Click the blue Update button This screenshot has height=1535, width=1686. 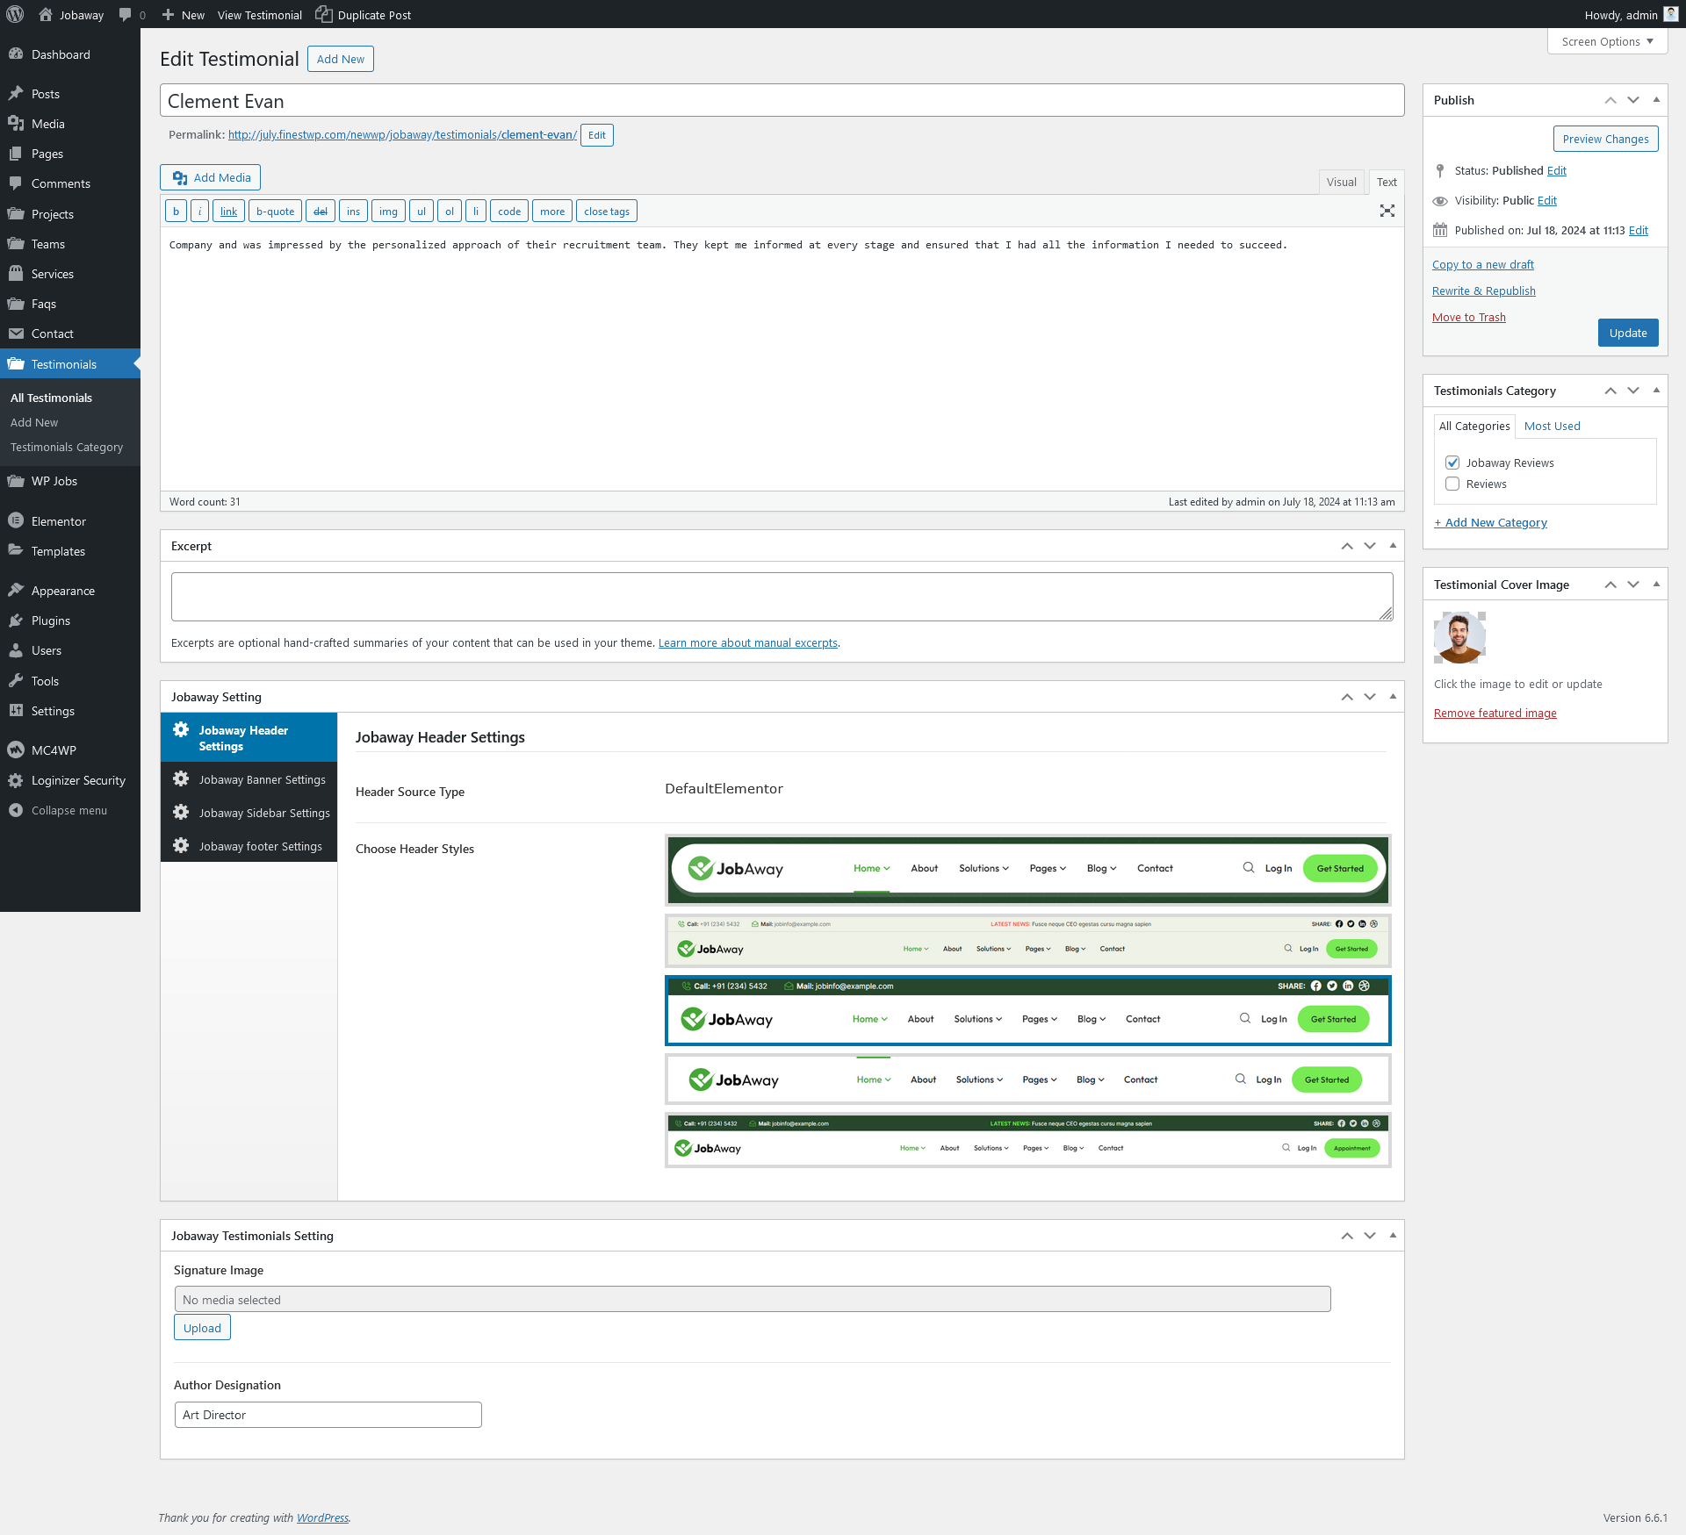pyautogui.click(x=1627, y=333)
